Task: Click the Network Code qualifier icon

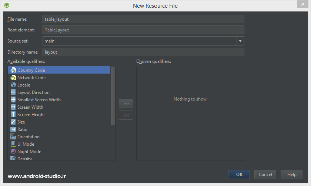Action: click(13, 77)
